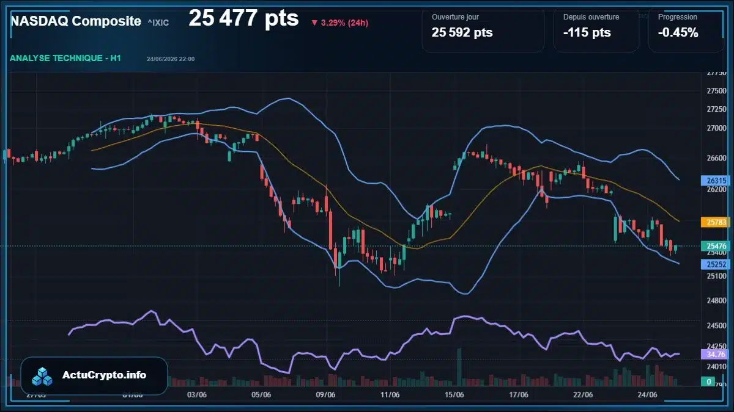
Task: Click the 27500 price axis label
Action: tap(716, 91)
